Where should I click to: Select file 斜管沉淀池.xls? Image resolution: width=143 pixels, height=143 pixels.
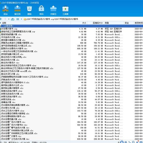pyautogui.click(x=8, y=100)
